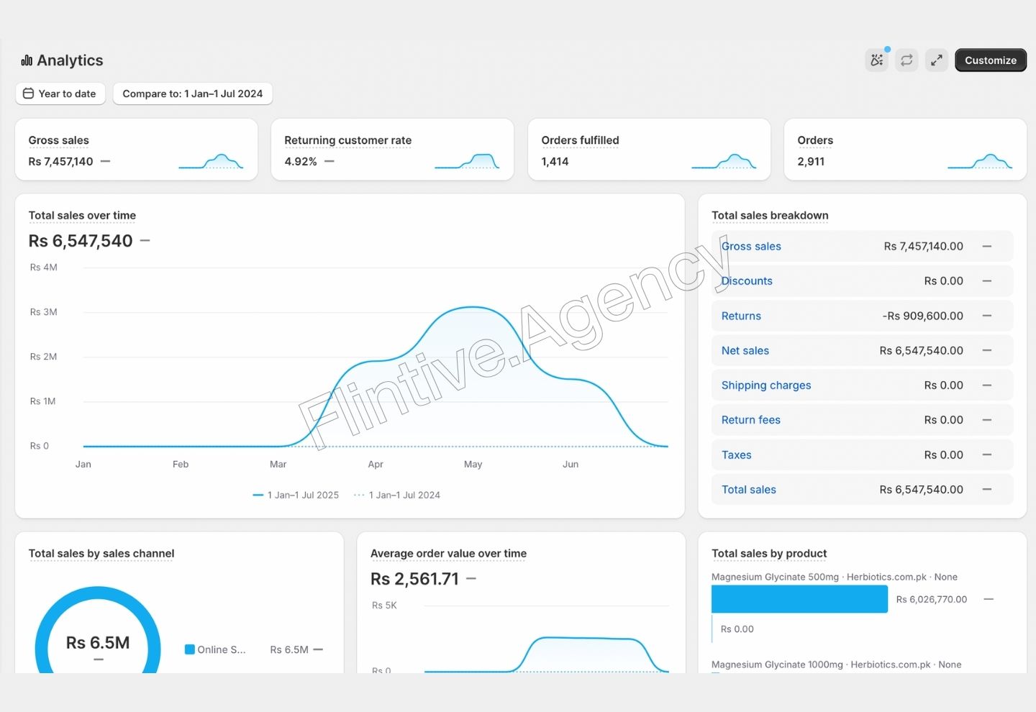
Task: Open the Net sales breakdown link
Action: click(x=745, y=350)
